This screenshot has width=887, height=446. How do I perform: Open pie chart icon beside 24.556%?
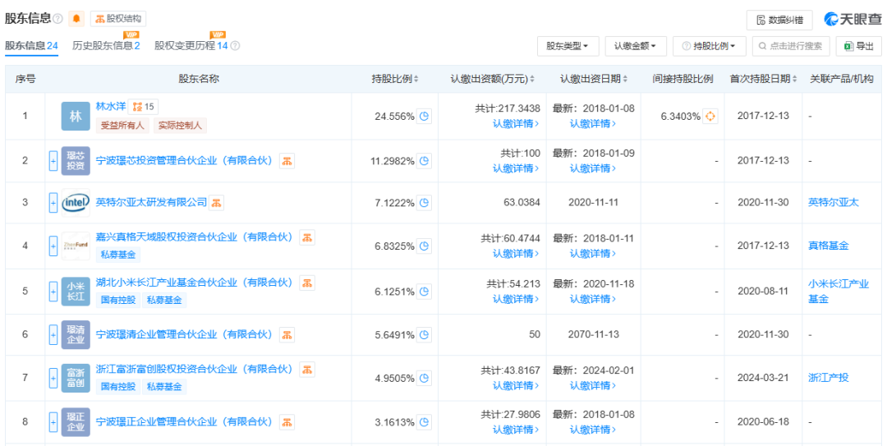coord(425,117)
